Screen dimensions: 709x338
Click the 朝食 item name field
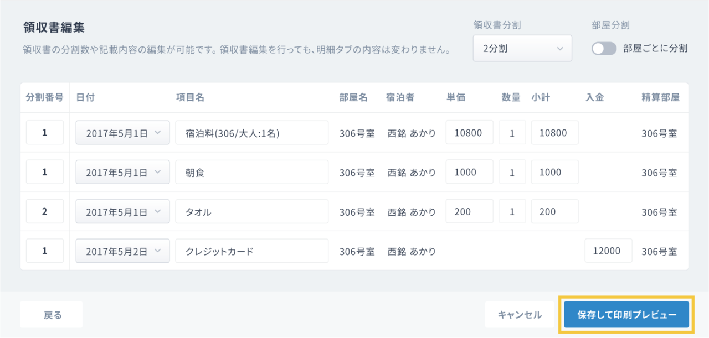251,172
